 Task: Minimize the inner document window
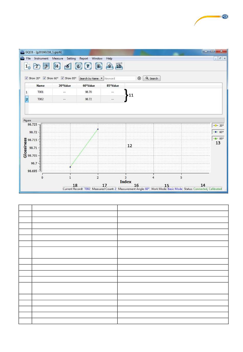(216, 58)
